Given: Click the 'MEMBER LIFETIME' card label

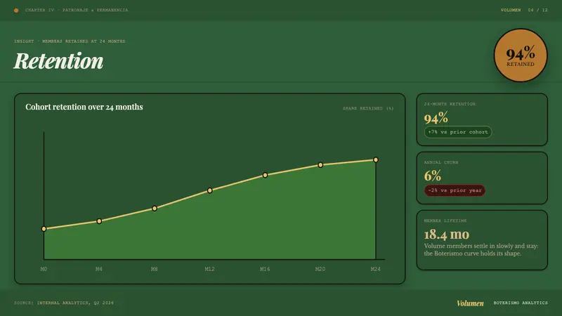Looking at the screenshot, I should (x=445, y=220).
